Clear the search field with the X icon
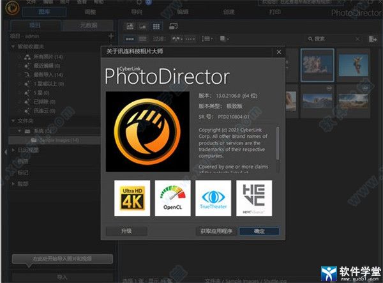The width and height of the screenshot is (383, 283). tap(357, 39)
